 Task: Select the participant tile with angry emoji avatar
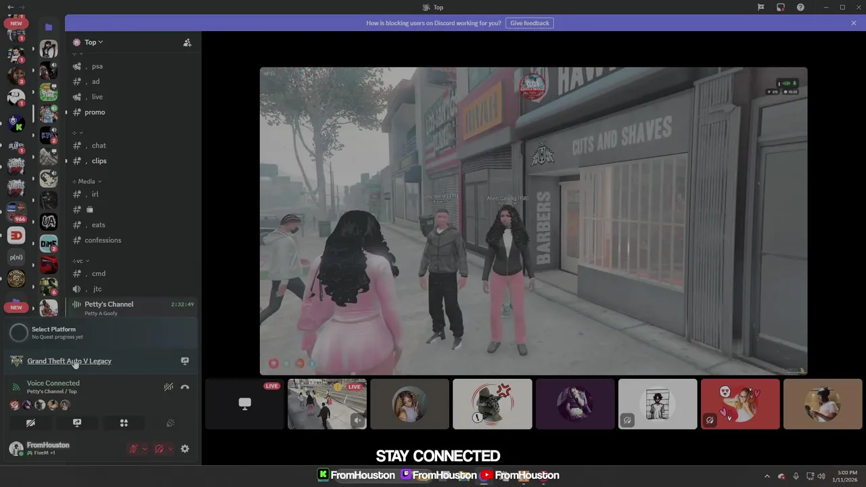click(493, 404)
